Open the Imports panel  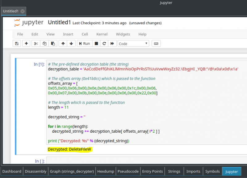pyautogui.click(x=193, y=171)
